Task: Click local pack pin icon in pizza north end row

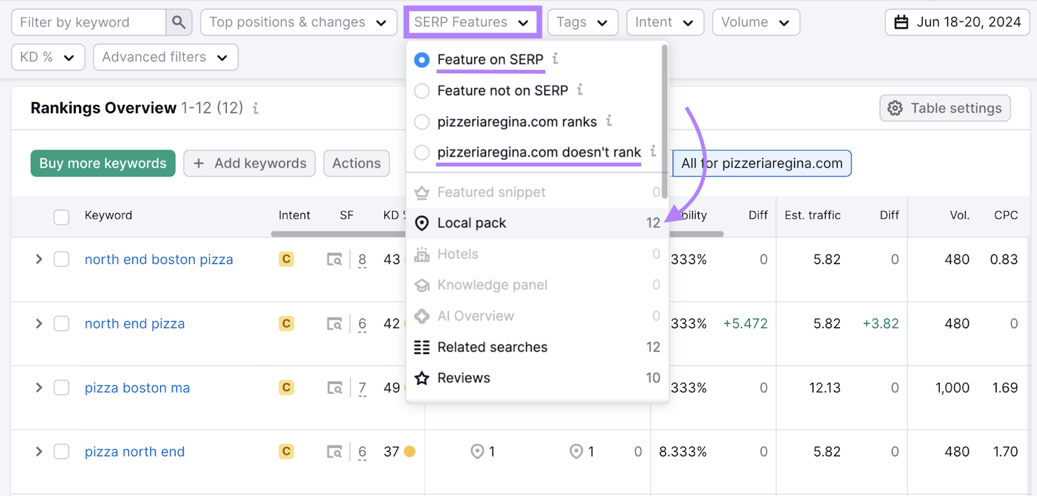Action: tap(478, 451)
